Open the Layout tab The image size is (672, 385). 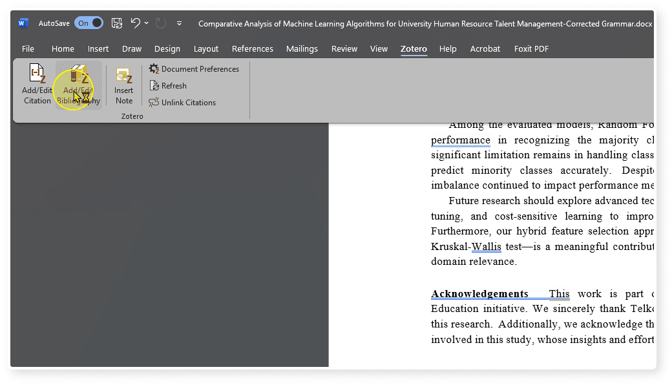[x=206, y=49]
